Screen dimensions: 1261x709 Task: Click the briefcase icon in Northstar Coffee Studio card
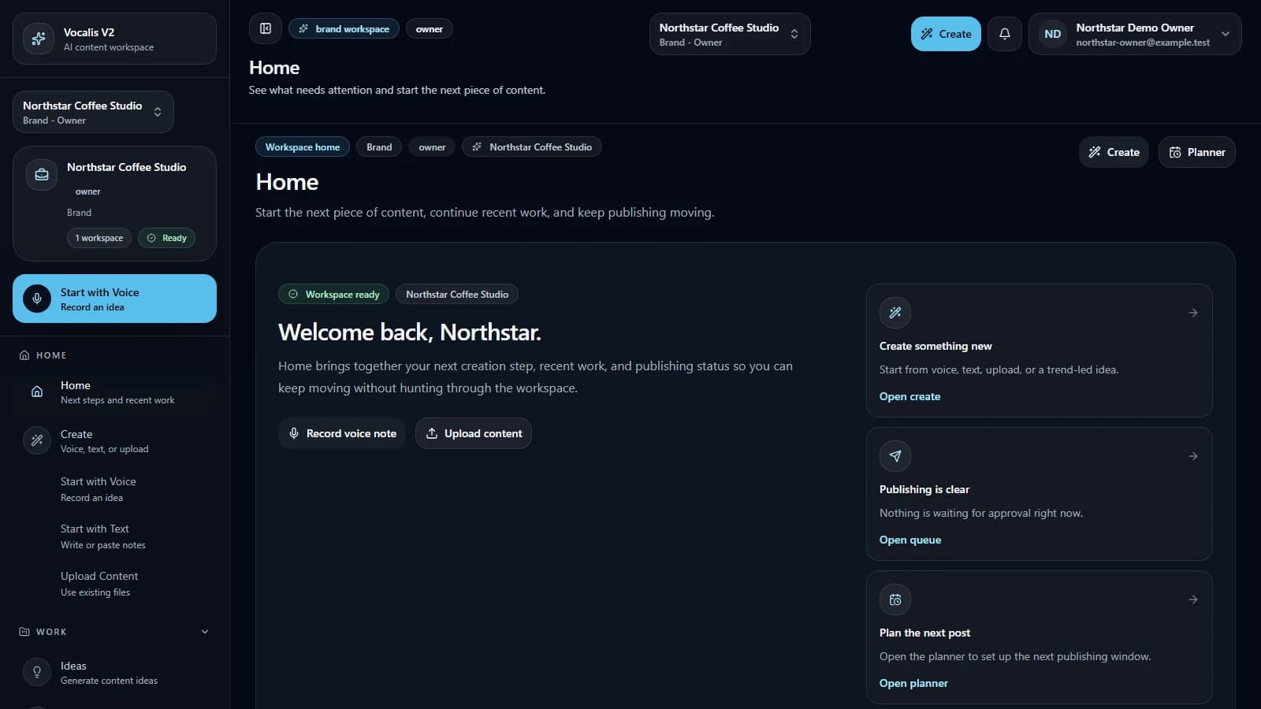click(42, 175)
